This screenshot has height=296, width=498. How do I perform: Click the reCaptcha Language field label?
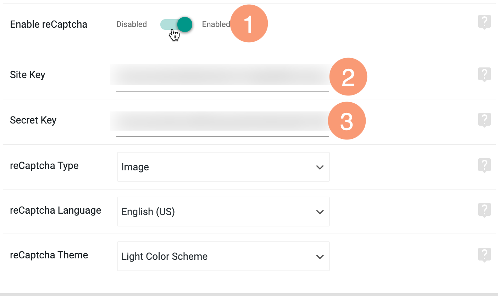tap(56, 210)
